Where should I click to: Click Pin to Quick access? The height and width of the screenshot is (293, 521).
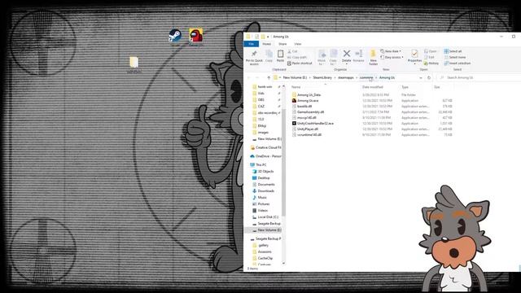click(x=254, y=58)
